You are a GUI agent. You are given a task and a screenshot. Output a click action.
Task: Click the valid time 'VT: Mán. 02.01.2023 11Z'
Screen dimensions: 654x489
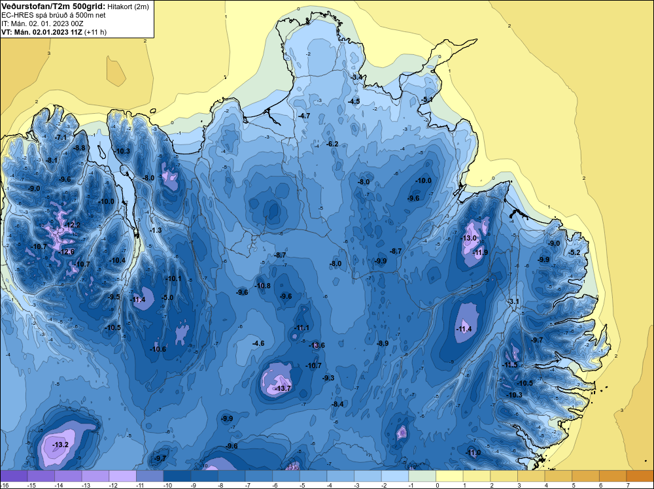(42, 32)
